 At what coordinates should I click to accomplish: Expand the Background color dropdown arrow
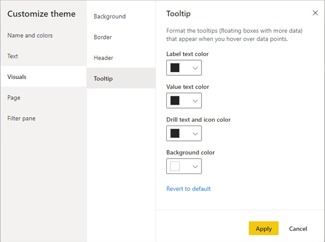[195, 167]
